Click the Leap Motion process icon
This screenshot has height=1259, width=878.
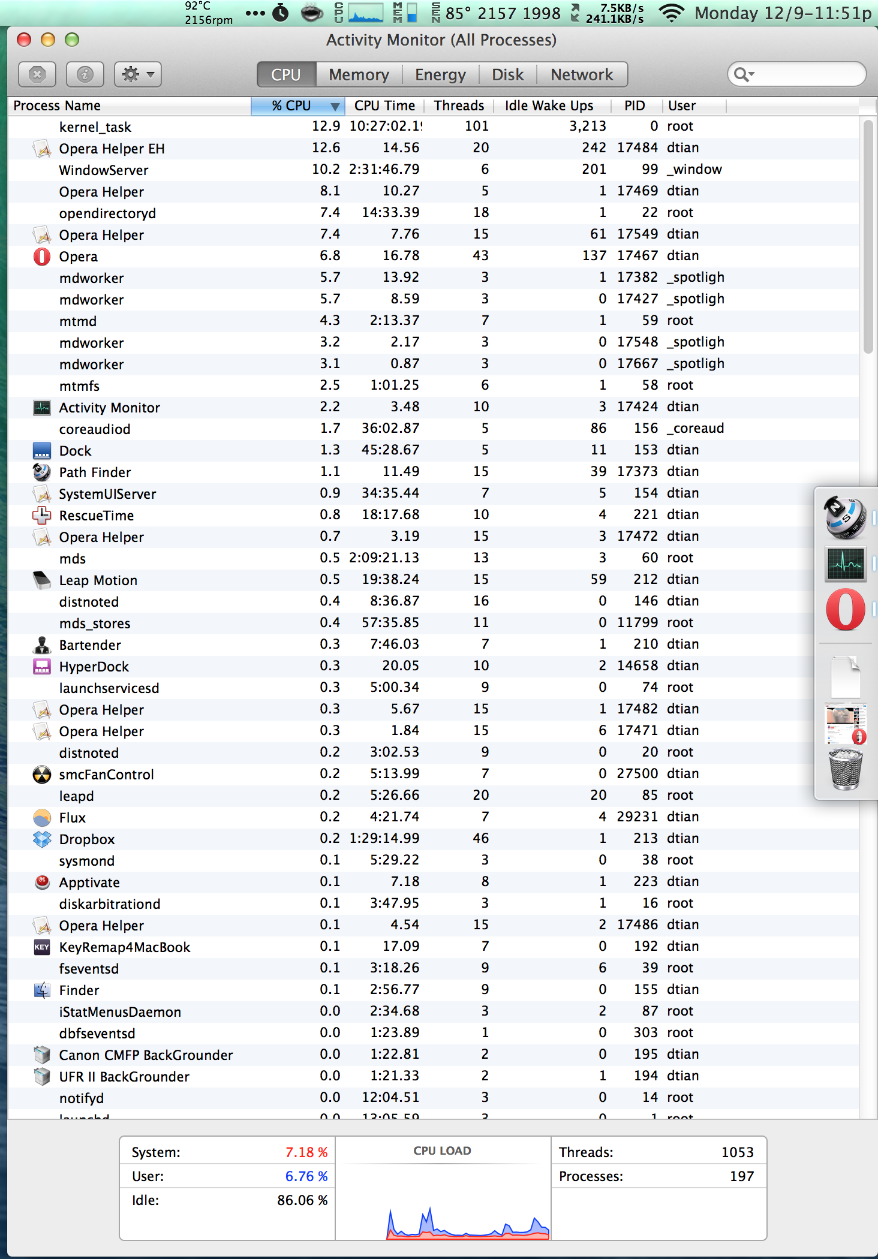[x=41, y=580]
